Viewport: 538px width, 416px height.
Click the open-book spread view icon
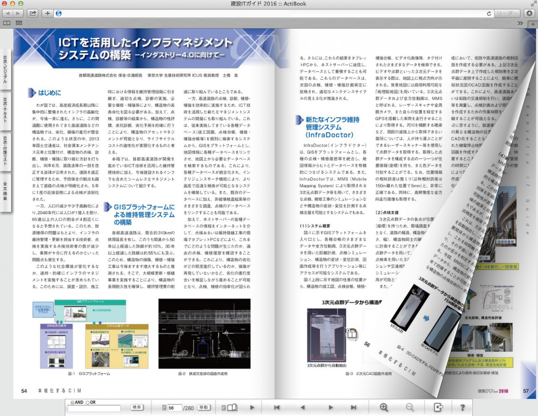click(232, 408)
